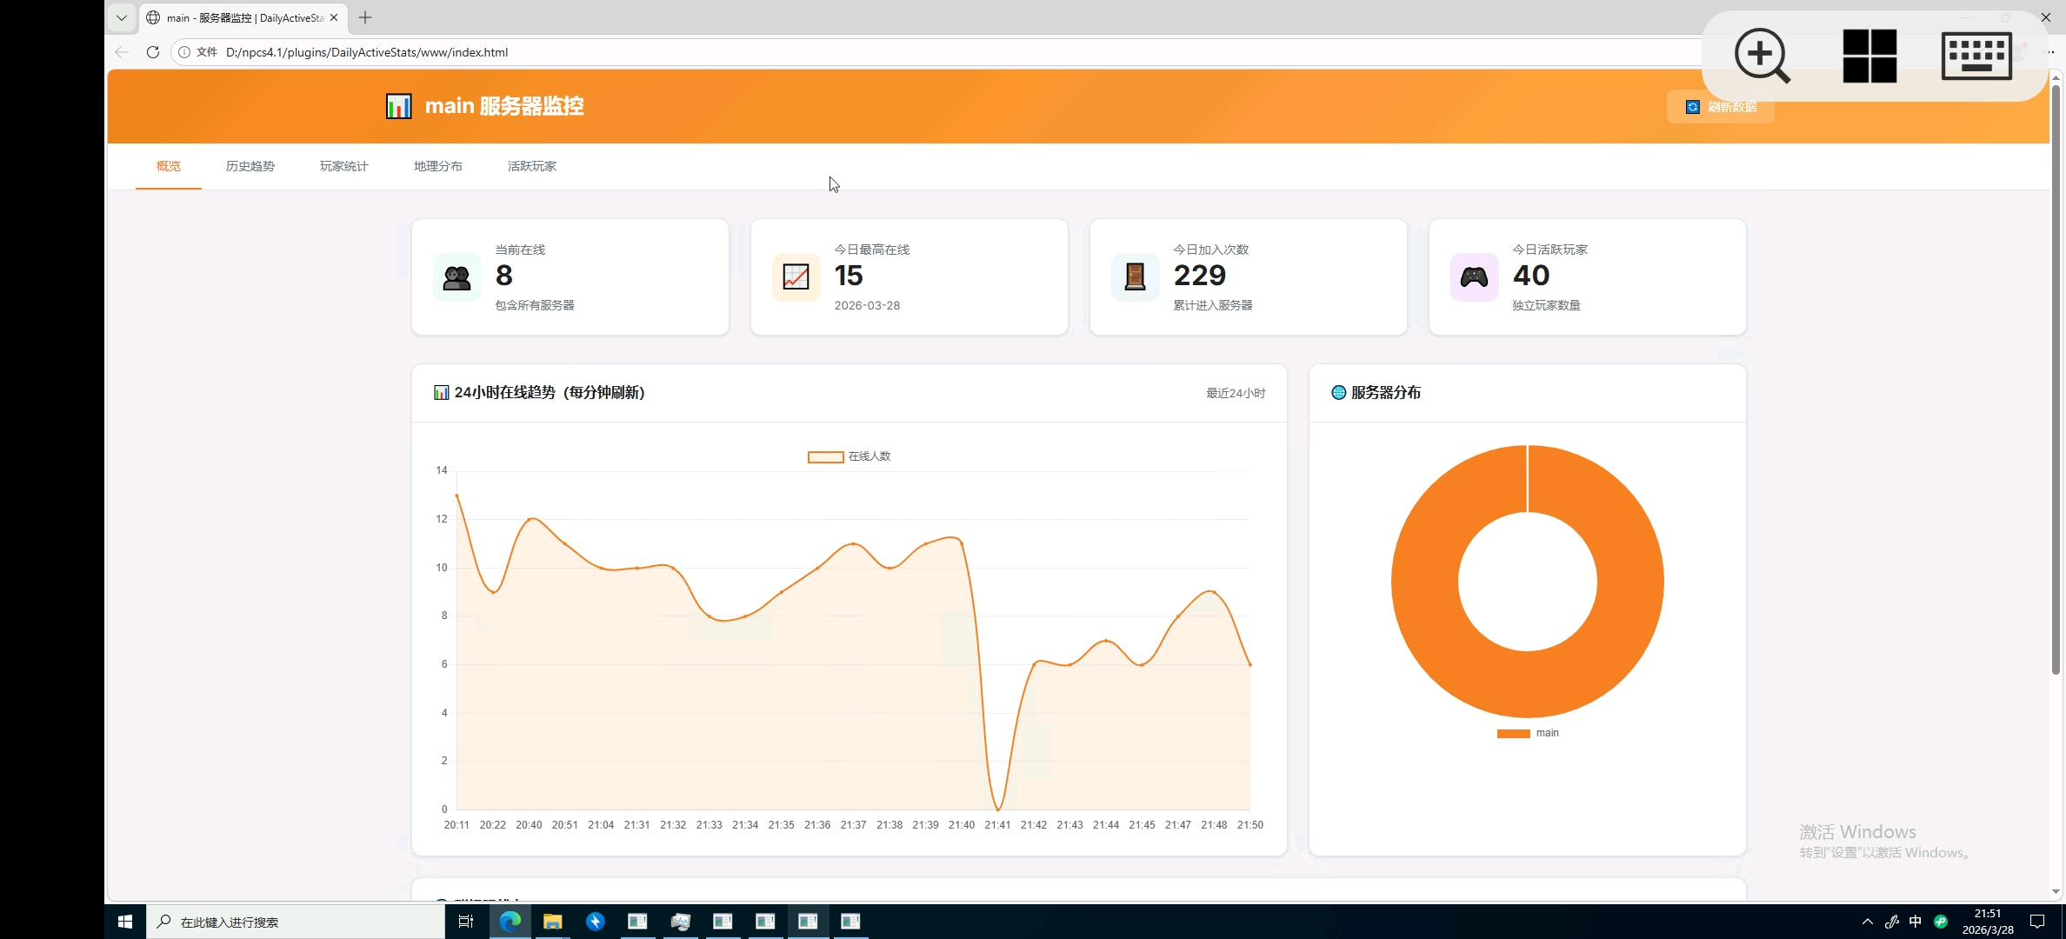The width and height of the screenshot is (2066, 939).
Task: Click the four-square Windows overlay icon
Action: pyautogui.click(x=1869, y=56)
